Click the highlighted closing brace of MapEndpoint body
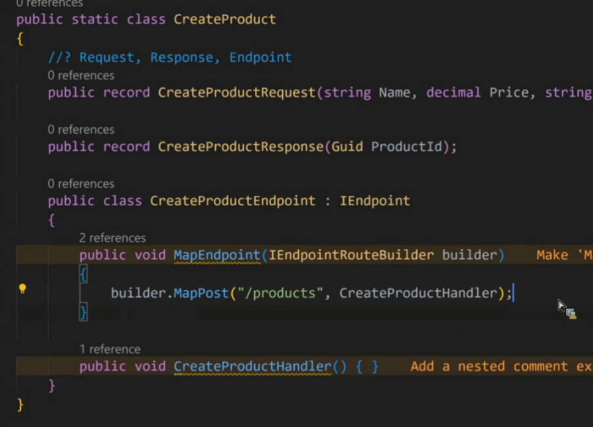 (83, 312)
